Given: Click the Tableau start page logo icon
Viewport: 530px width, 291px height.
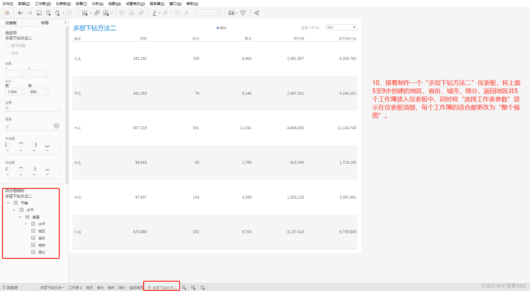Looking at the screenshot, I should click(7, 13).
